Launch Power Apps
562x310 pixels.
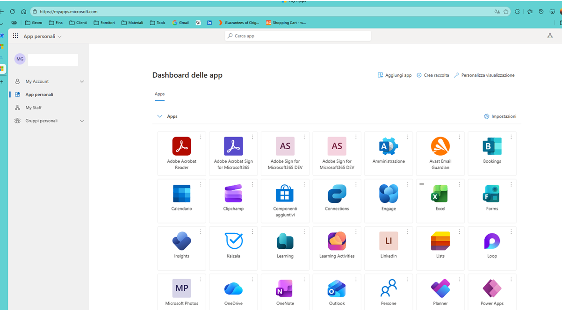(492, 292)
